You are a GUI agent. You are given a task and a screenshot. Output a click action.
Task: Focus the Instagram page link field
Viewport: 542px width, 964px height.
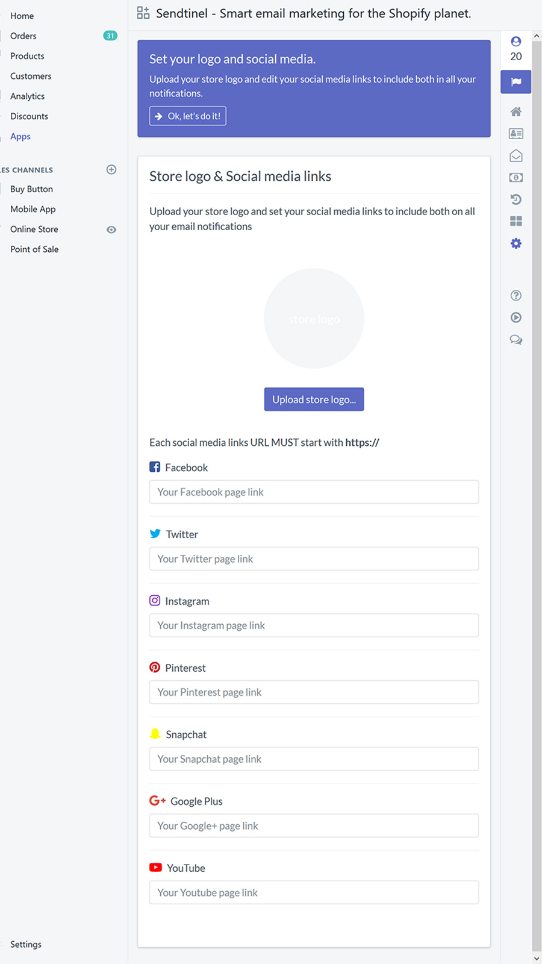pos(314,625)
